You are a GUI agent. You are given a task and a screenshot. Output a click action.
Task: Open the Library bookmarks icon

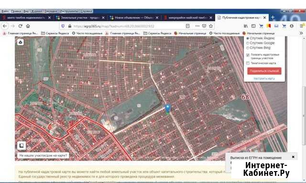tap(246, 26)
